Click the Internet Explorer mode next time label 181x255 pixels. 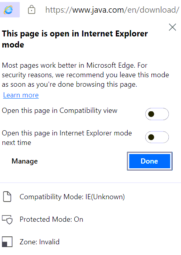tap(67, 138)
